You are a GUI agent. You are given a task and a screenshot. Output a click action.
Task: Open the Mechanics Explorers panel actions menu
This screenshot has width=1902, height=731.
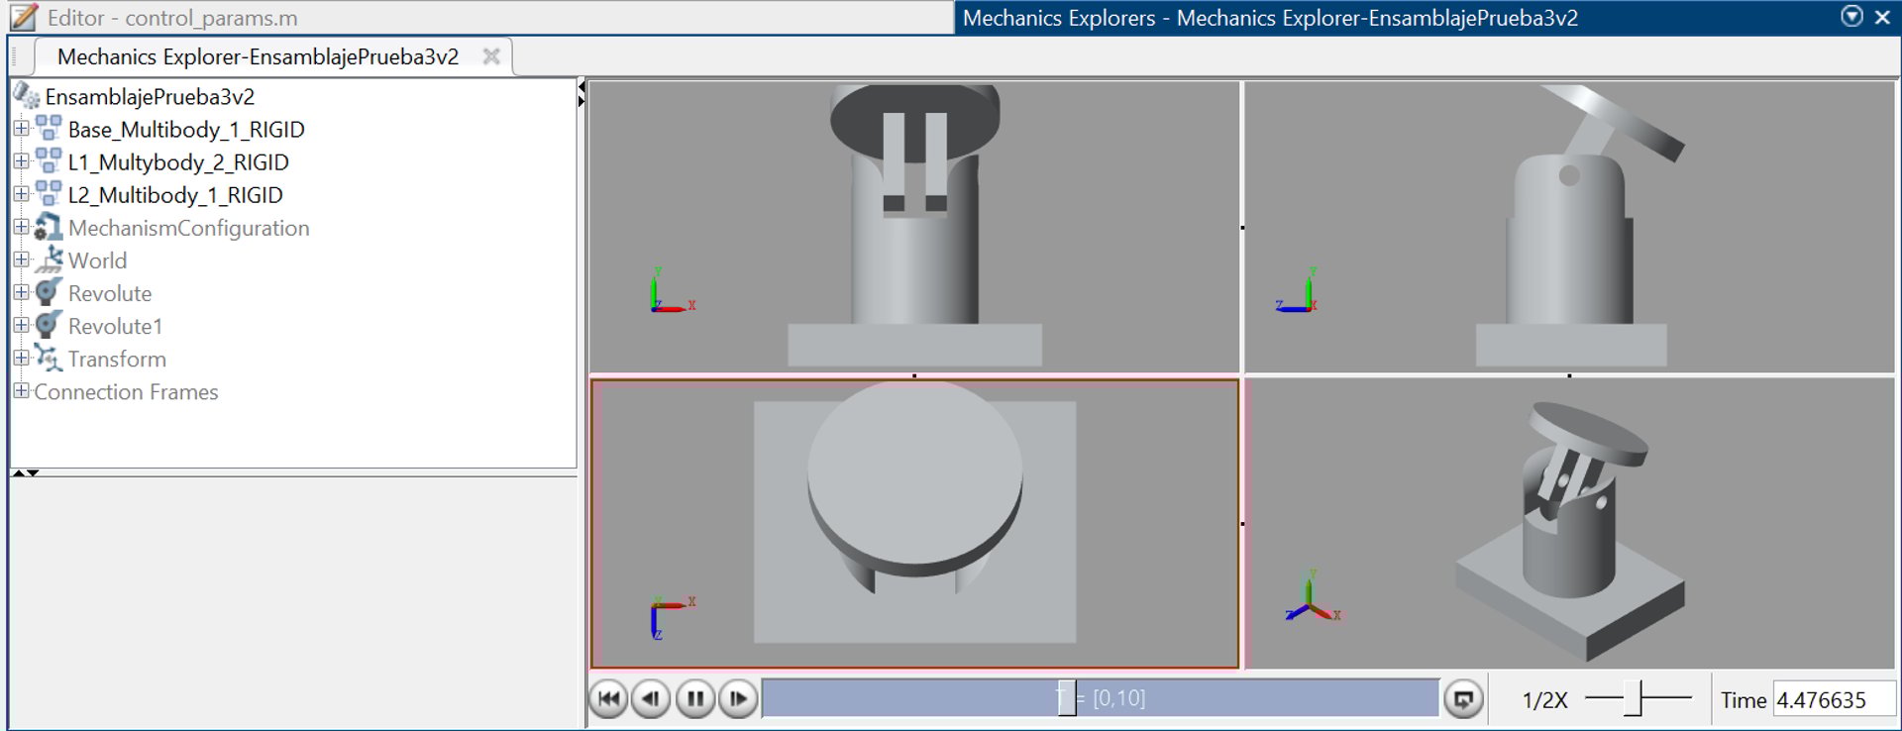[1851, 17]
